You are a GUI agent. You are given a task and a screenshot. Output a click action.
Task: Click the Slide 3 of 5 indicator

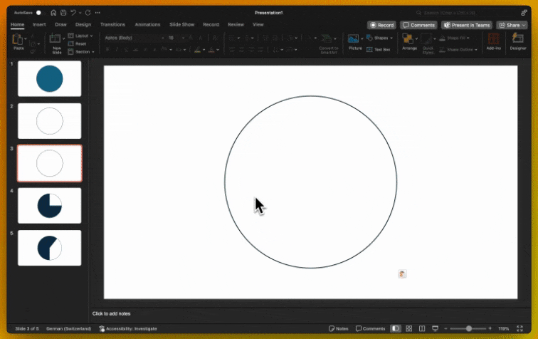click(27, 329)
